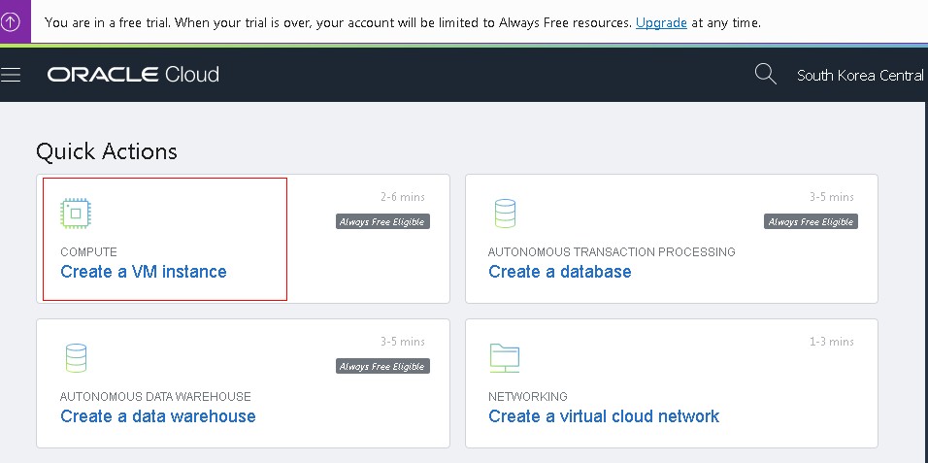Click the Autonomous Transaction Processing database icon
Screen dimensions: 928x463
point(505,214)
